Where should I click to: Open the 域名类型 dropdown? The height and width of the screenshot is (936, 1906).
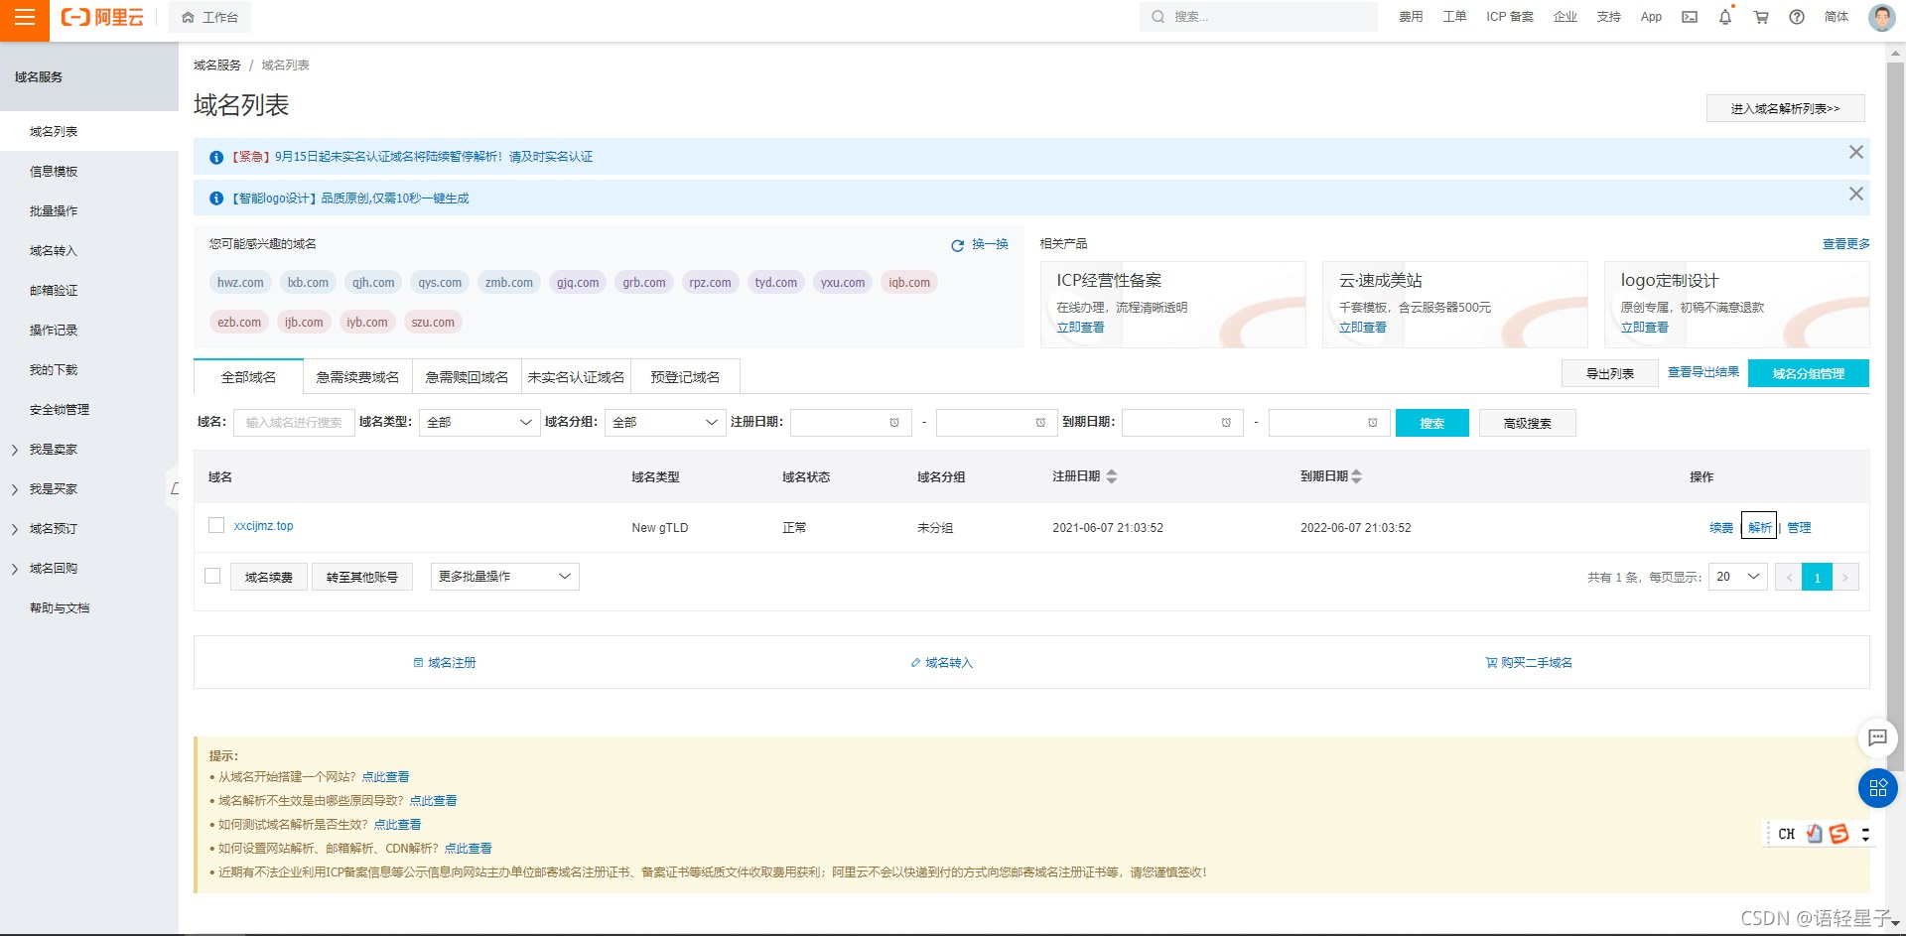(x=479, y=423)
